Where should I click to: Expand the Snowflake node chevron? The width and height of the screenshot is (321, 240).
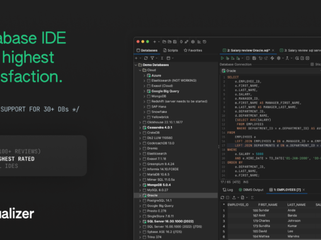coord(144,112)
